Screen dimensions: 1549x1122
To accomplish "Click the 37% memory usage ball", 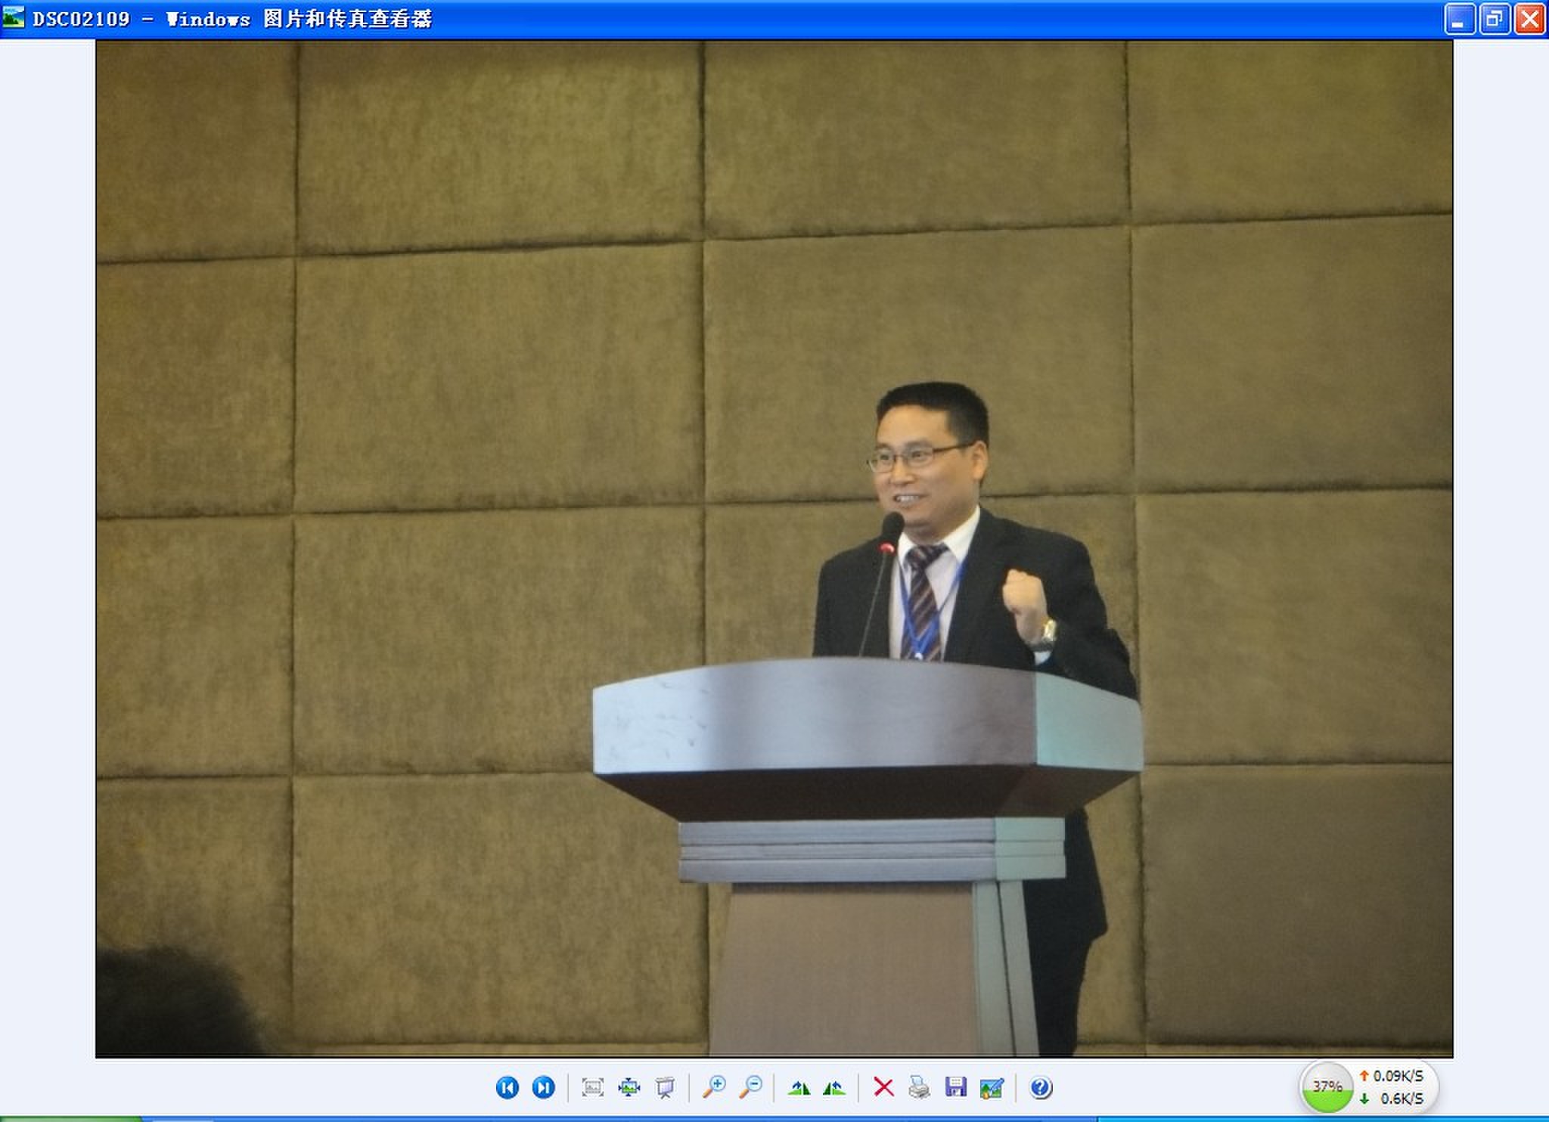I will click(x=1327, y=1086).
